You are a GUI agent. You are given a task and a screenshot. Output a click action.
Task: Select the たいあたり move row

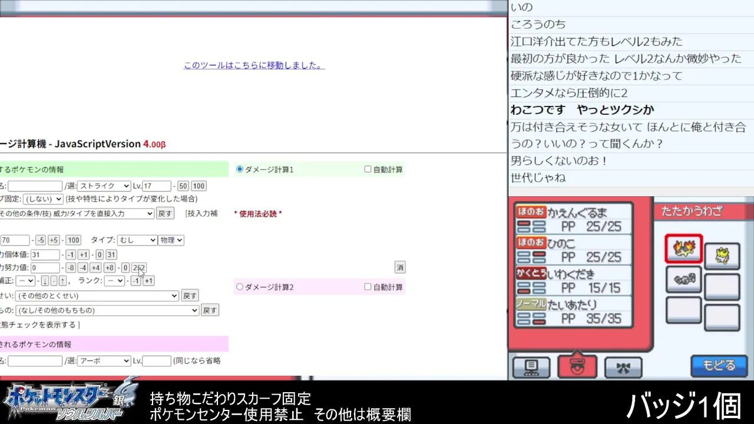tap(573, 312)
